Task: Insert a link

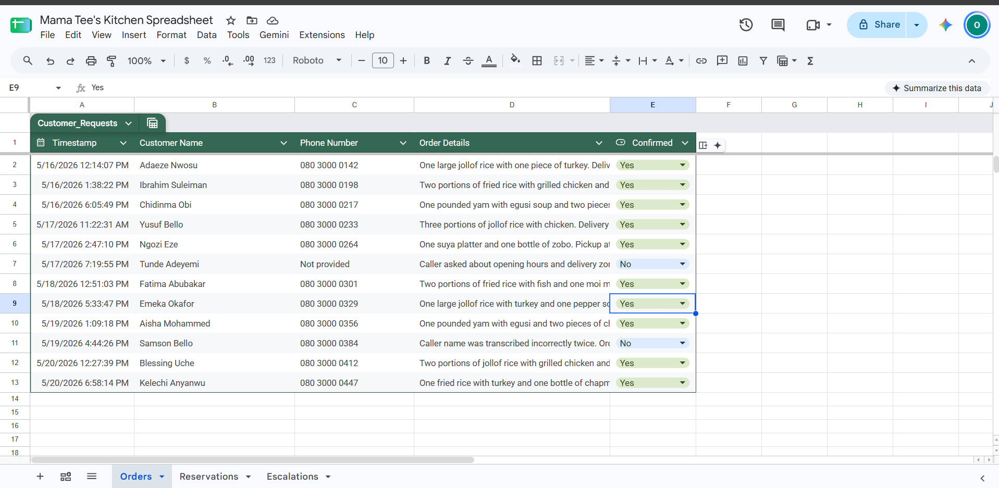Action: click(x=701, y=60)
